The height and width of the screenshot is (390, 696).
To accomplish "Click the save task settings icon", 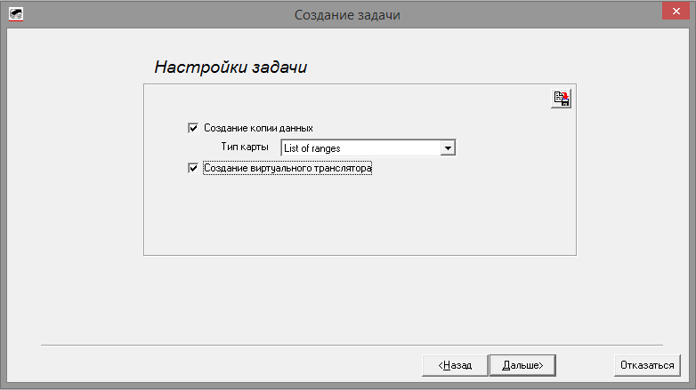I will click(561, 99).
